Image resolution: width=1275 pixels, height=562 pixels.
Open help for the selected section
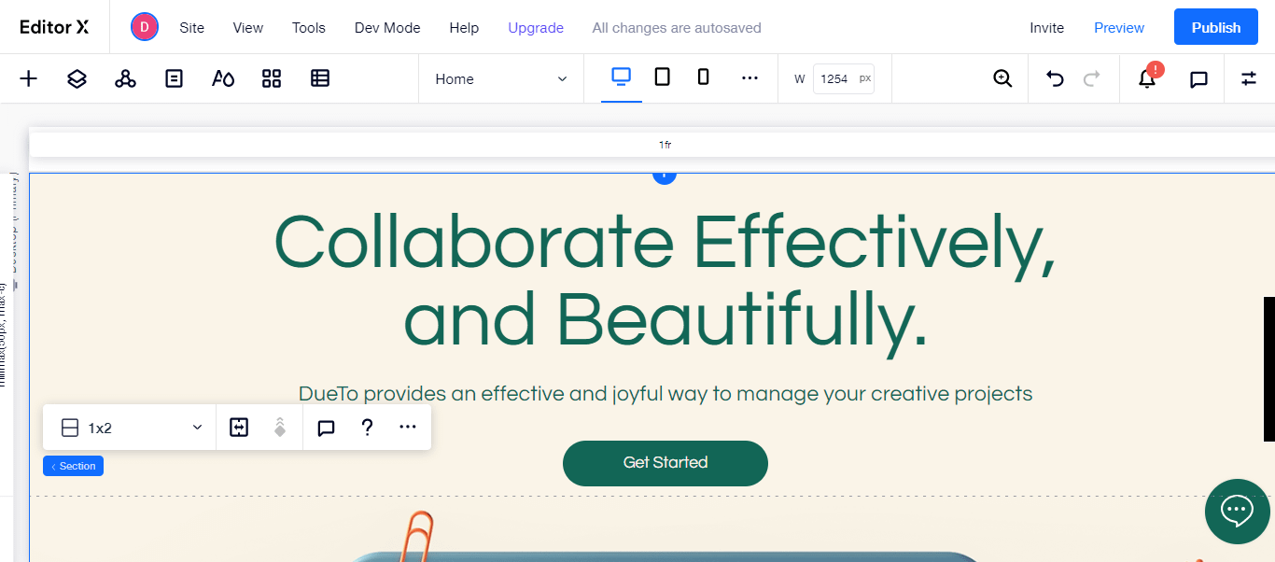tap(367, 427)
